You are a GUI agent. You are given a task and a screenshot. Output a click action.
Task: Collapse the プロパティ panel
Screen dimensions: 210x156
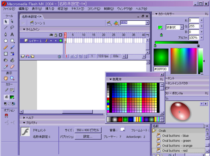tap(24, 123)
